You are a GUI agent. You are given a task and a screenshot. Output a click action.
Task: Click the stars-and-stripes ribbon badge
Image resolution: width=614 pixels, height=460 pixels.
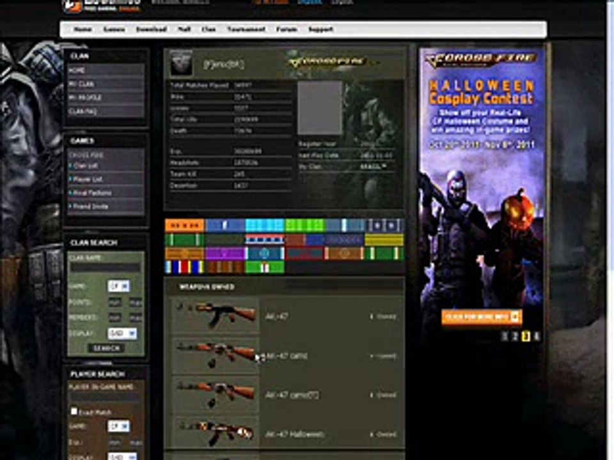[x=265, y=240]
